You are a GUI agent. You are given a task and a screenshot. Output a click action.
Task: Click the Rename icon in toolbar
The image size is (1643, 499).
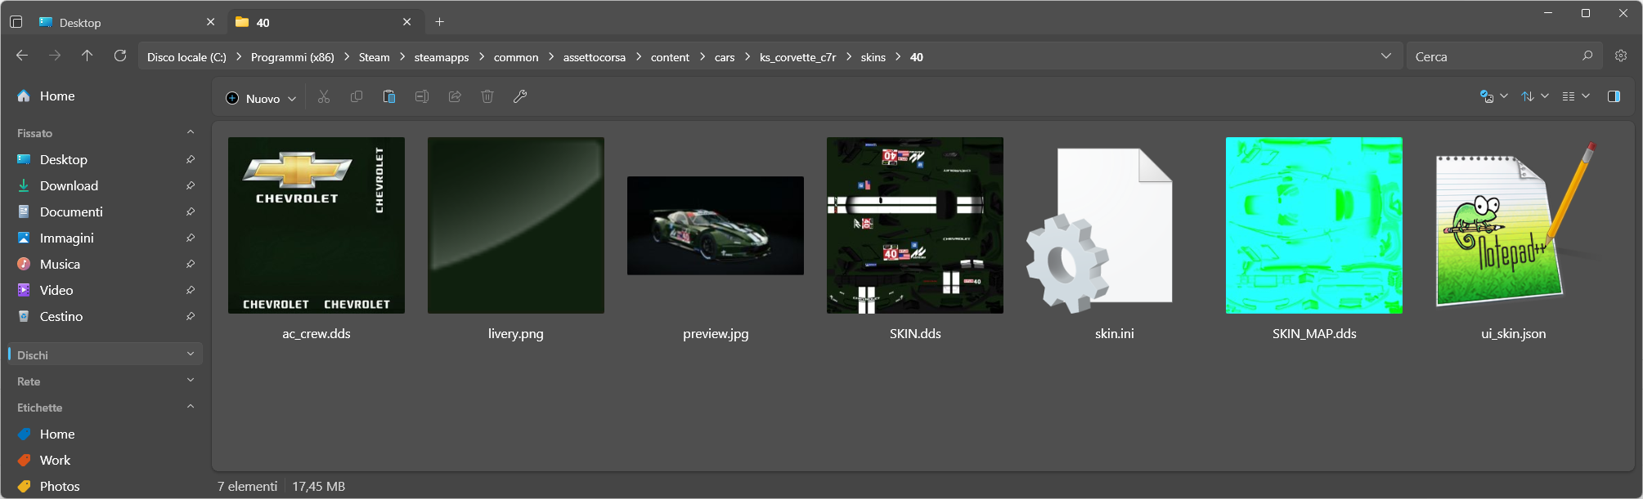[x=422, y=97]
